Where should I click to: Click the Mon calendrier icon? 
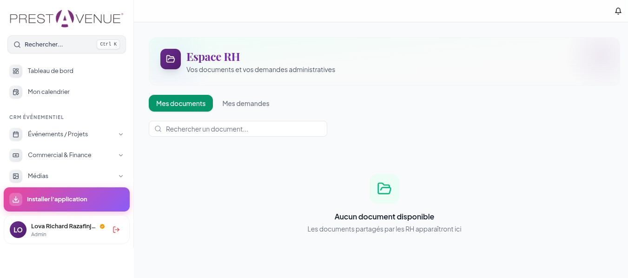[16, 92]
